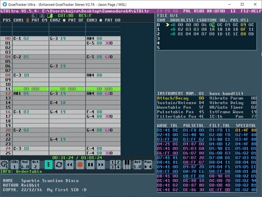The height and width of the screenshot is (197, 262).
Task: Toggle the follow-play arrows button
Action: 48,165
